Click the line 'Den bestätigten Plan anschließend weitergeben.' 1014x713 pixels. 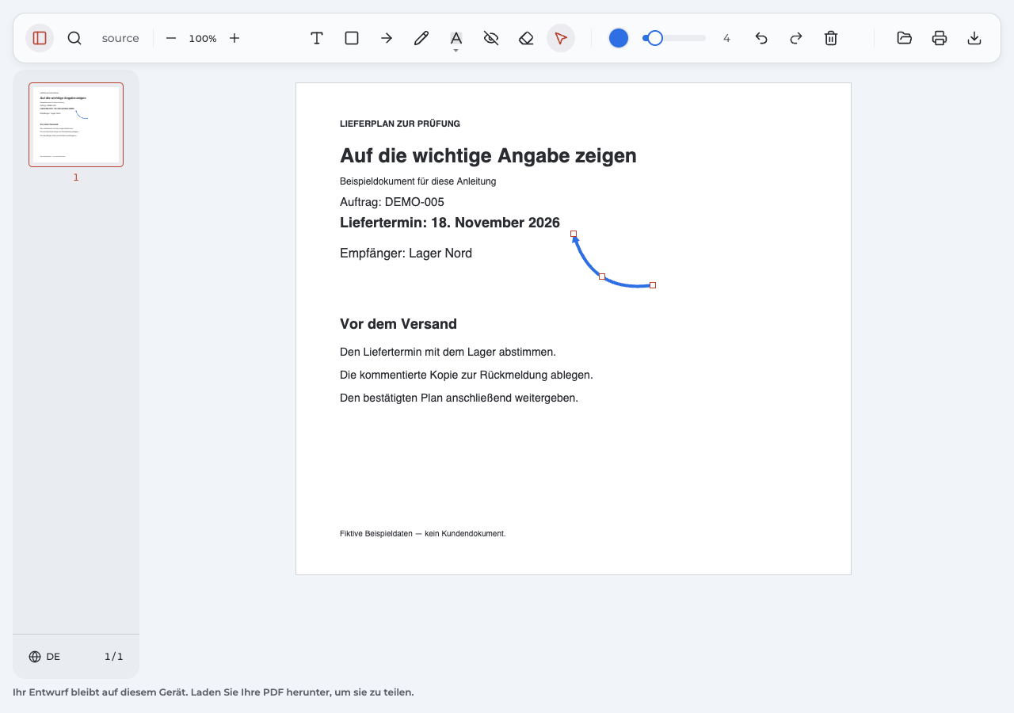tap(459, 398)
